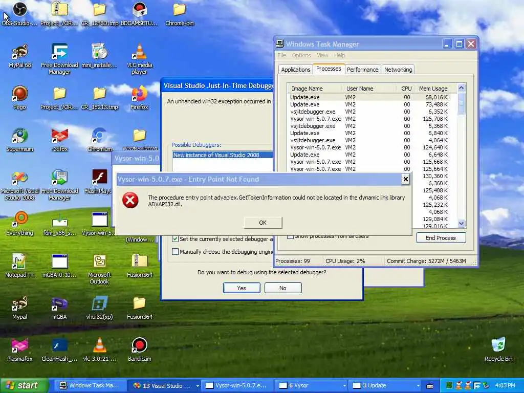Expand the 6 Vysor taskbar group

(344, 386)
